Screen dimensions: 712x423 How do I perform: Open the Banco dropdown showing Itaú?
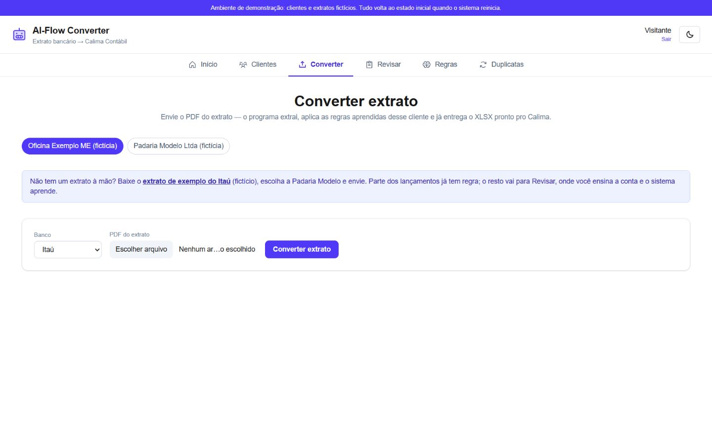pos(68,250)
